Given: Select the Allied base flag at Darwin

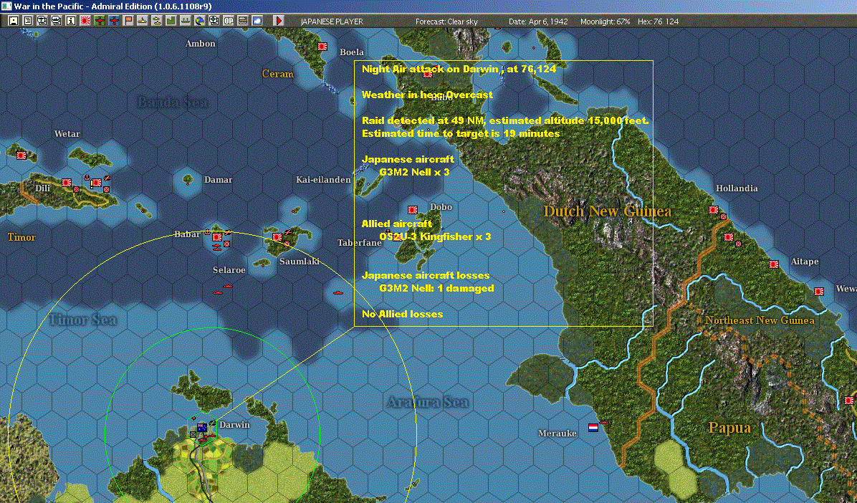Looking at the screenshot, I should (202, 428).
